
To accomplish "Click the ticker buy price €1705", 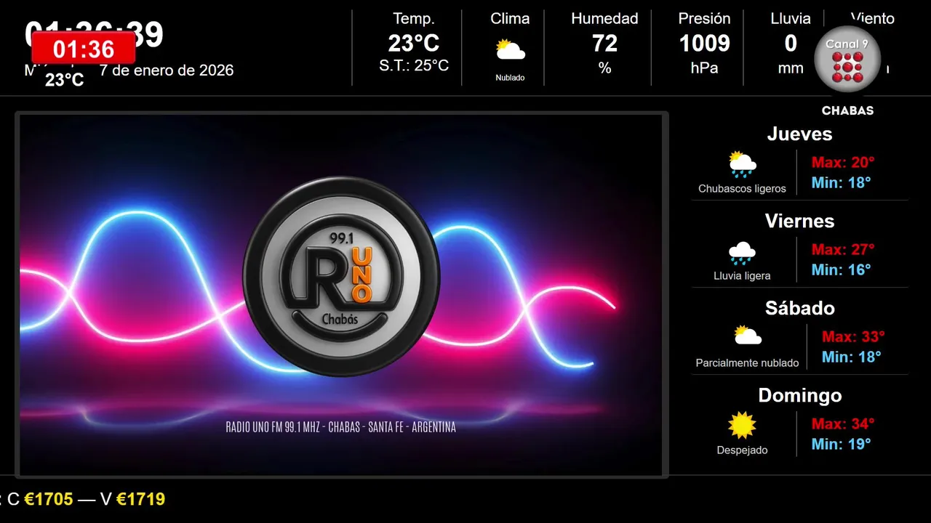I will (49, 499).
